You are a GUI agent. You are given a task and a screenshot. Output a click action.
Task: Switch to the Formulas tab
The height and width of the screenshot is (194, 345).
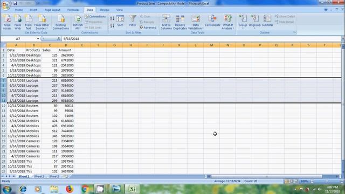(73, 10)
